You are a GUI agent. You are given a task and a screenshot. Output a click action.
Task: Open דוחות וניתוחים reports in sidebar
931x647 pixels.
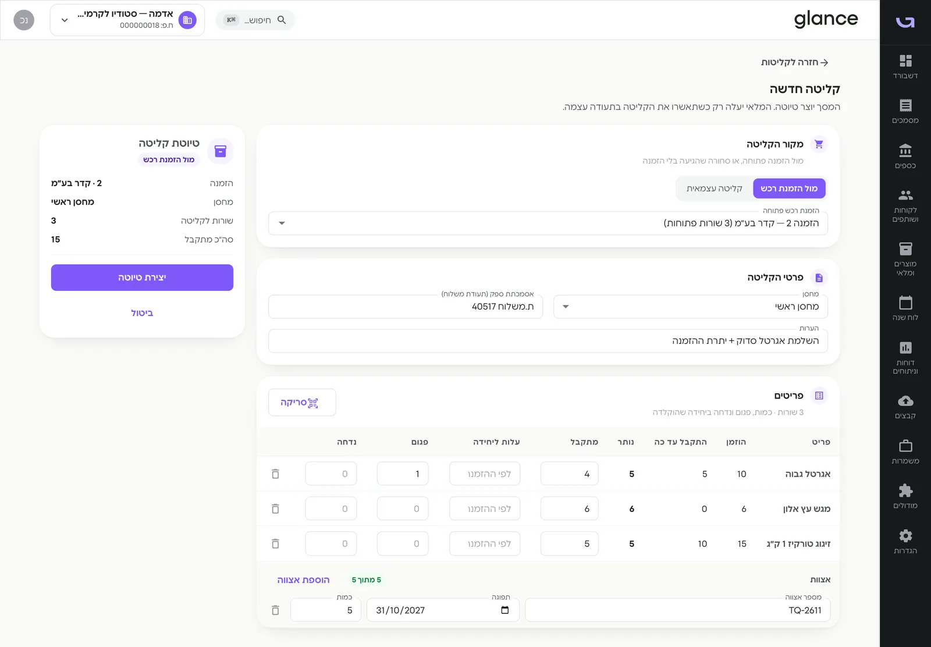click(905, 357)
